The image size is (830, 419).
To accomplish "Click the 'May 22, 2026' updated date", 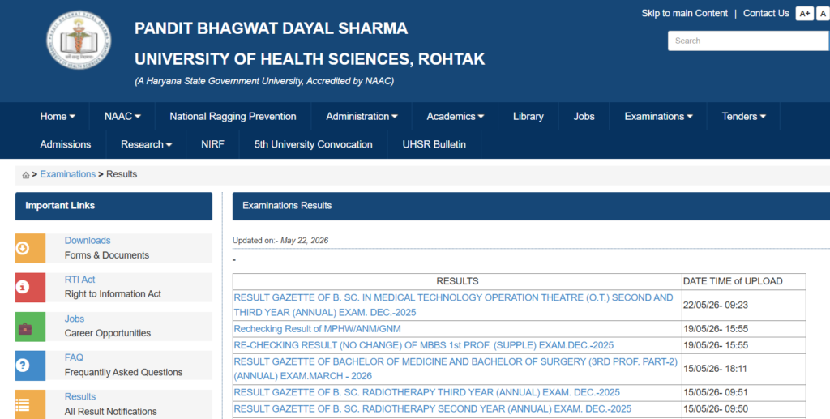I will click(305, 240).
